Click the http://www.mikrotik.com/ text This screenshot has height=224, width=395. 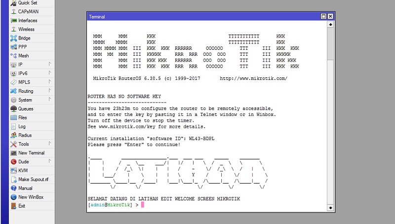click(253, 78)
